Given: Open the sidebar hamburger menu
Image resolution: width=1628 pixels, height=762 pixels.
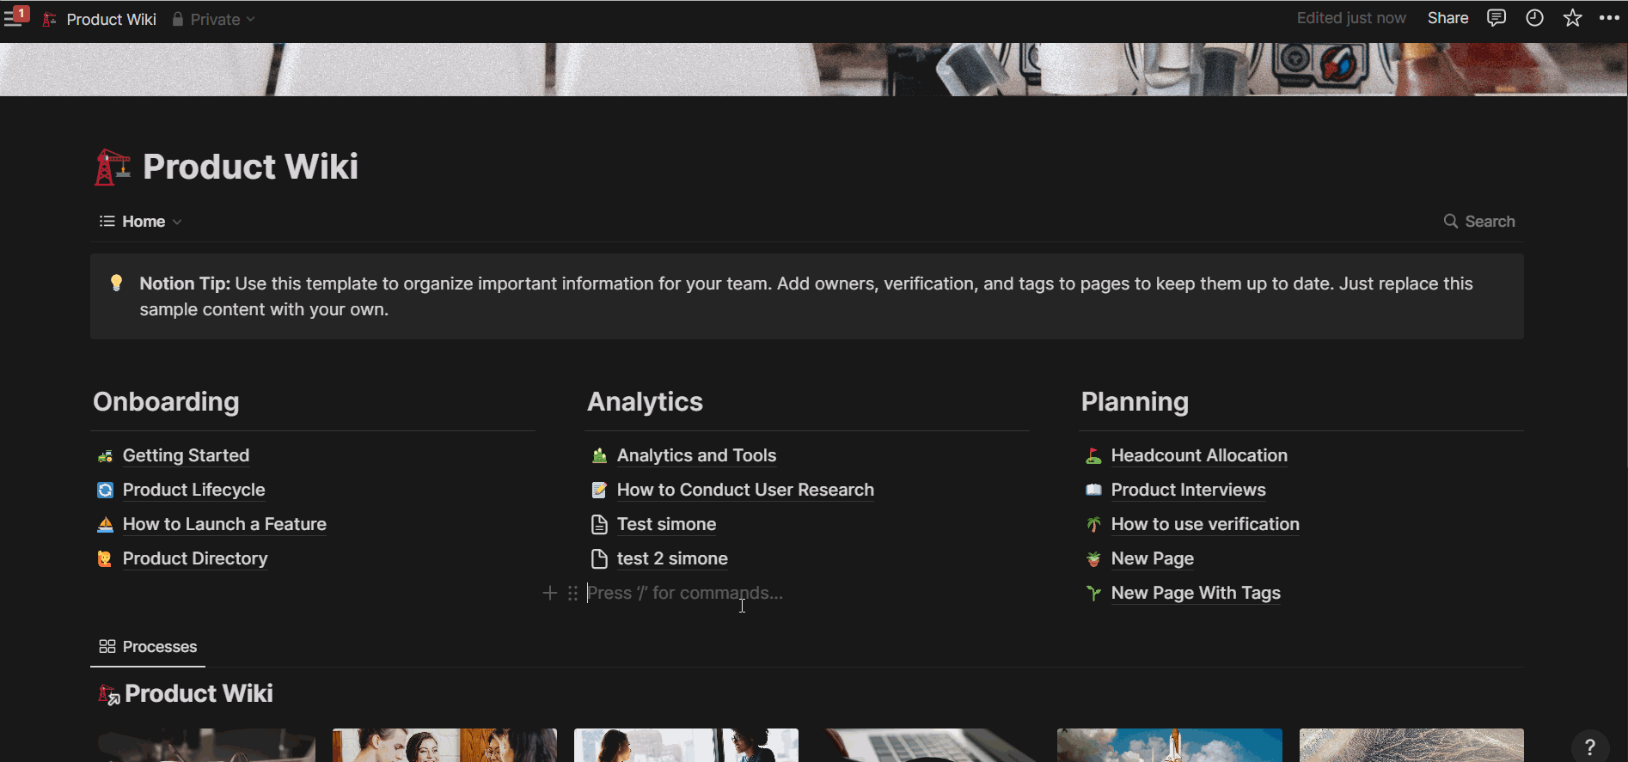Looking at the screenshot, I should [x=14, y=18].
